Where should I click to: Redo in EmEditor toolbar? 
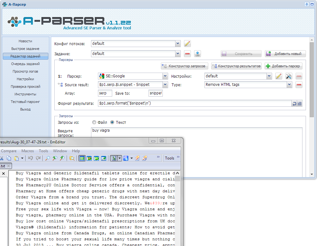click(38, 158)
